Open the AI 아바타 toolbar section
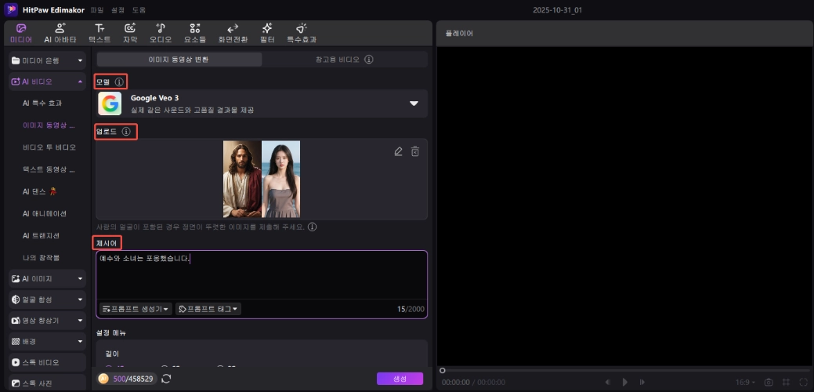The height and width of the screenshot is (392, 814). [60, 32]
